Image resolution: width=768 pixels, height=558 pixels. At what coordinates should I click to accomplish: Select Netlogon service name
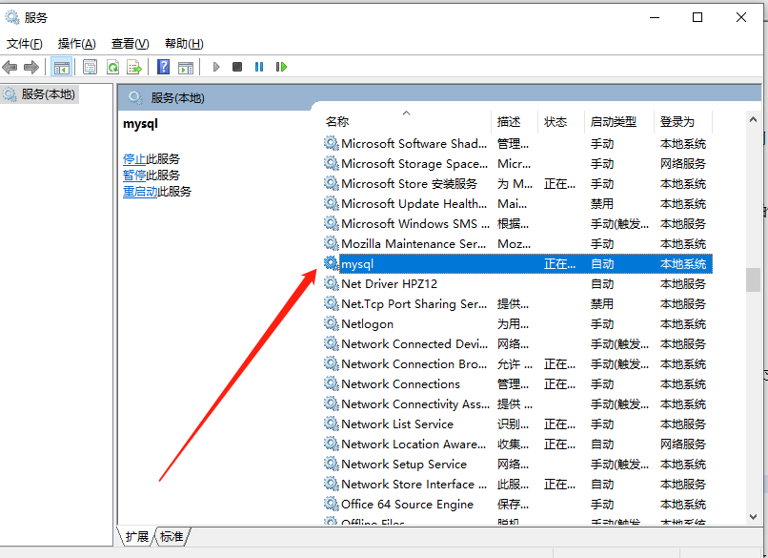368,324
